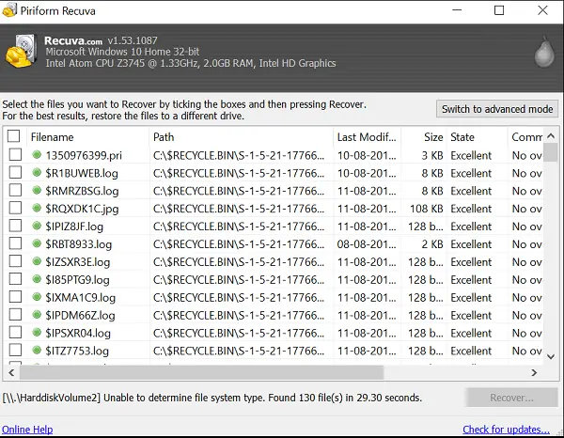
Task: Select the file row $RQXDK1C.jpg
Action: coord(274,209)
